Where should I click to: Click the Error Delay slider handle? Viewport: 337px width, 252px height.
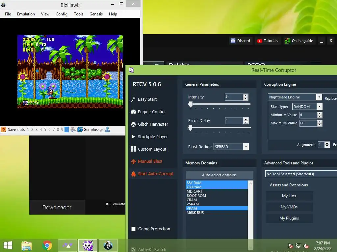(190, 128)
